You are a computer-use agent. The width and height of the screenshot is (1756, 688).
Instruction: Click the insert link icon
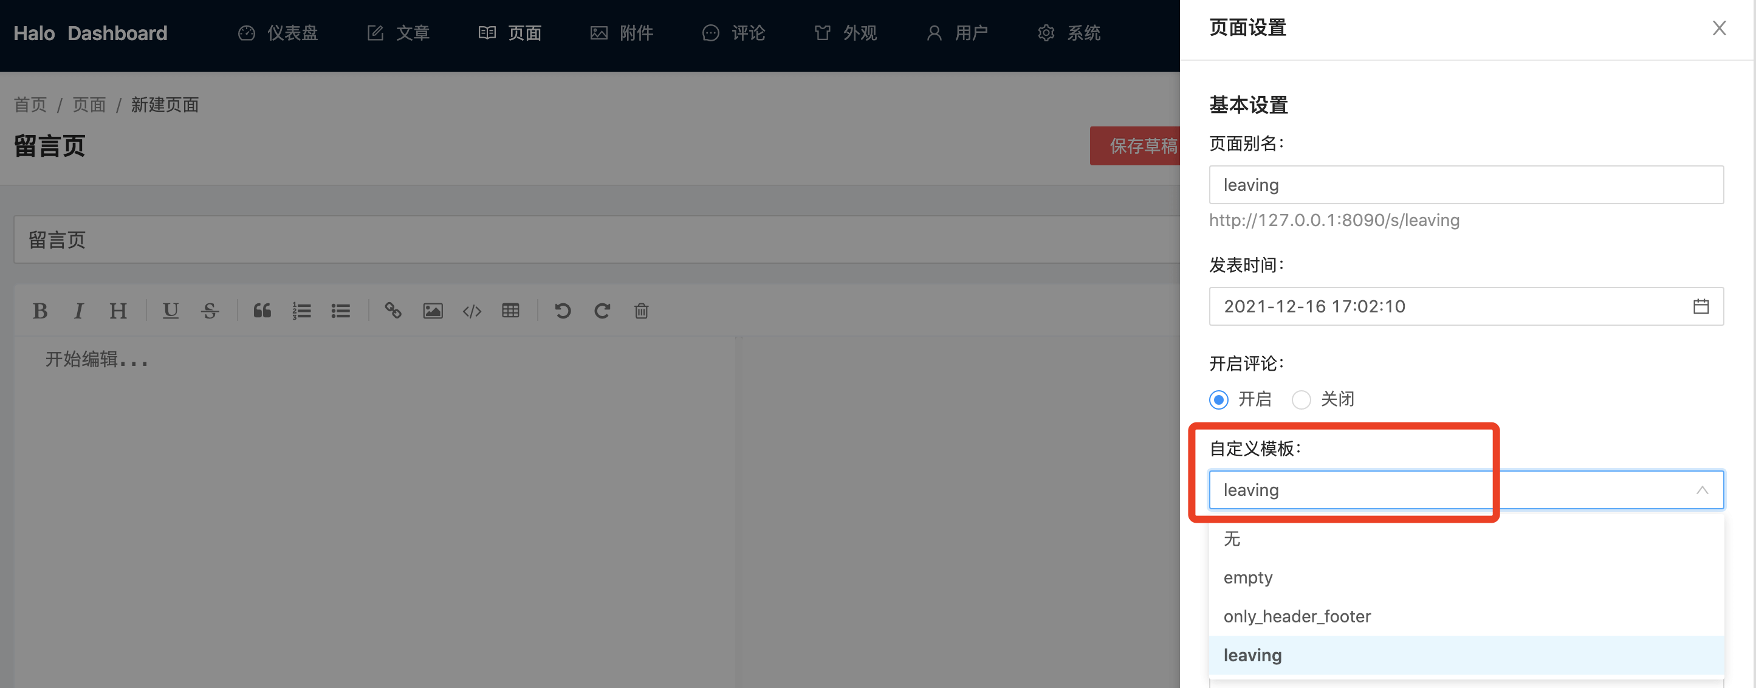[x=393, y=311]
